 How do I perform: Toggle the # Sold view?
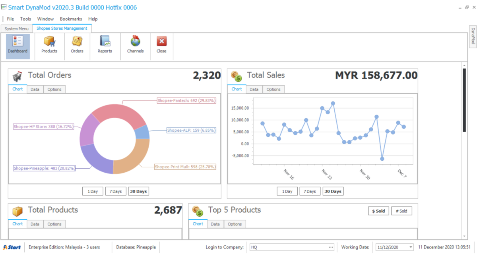[401, 211]
